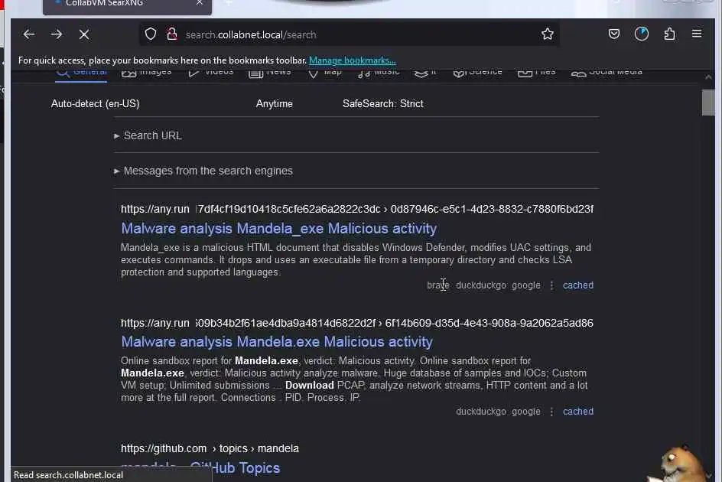722x482 pixels.
Task: Open the Extensions puzzle icon
Action: (x=669, y=34)
